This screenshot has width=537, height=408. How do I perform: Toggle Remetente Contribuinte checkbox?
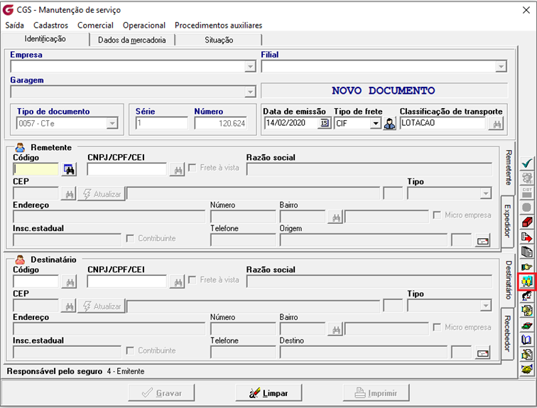click(130, 238)
